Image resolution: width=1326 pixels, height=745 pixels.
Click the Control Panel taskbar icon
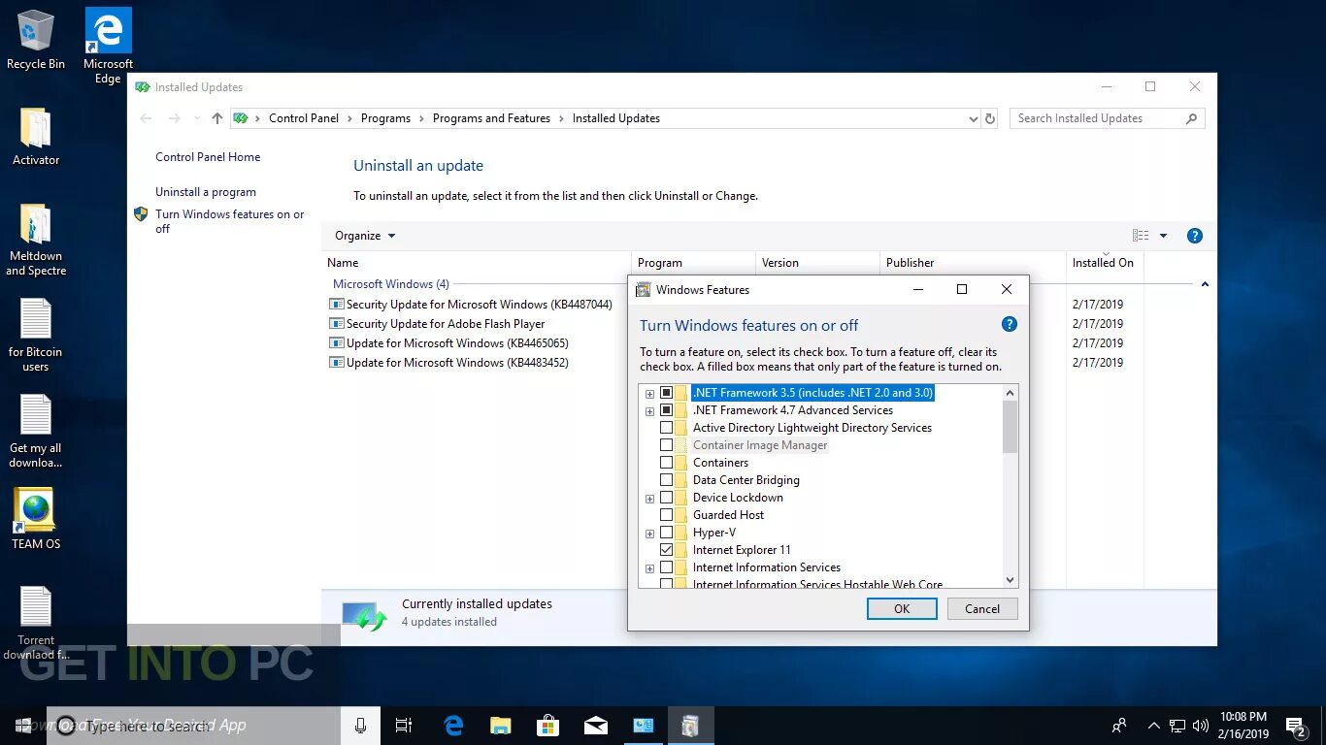[643, 726]
